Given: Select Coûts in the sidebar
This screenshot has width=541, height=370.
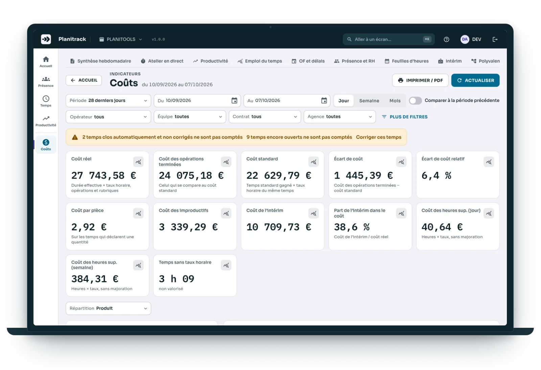Looking at the screenshot, I should coord(46,145).
